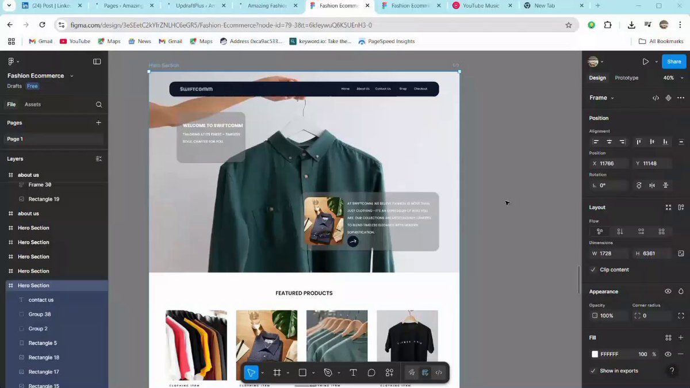Switch to the Prototype tab
The image size is (690, 388).
click(x=626, y=78)
